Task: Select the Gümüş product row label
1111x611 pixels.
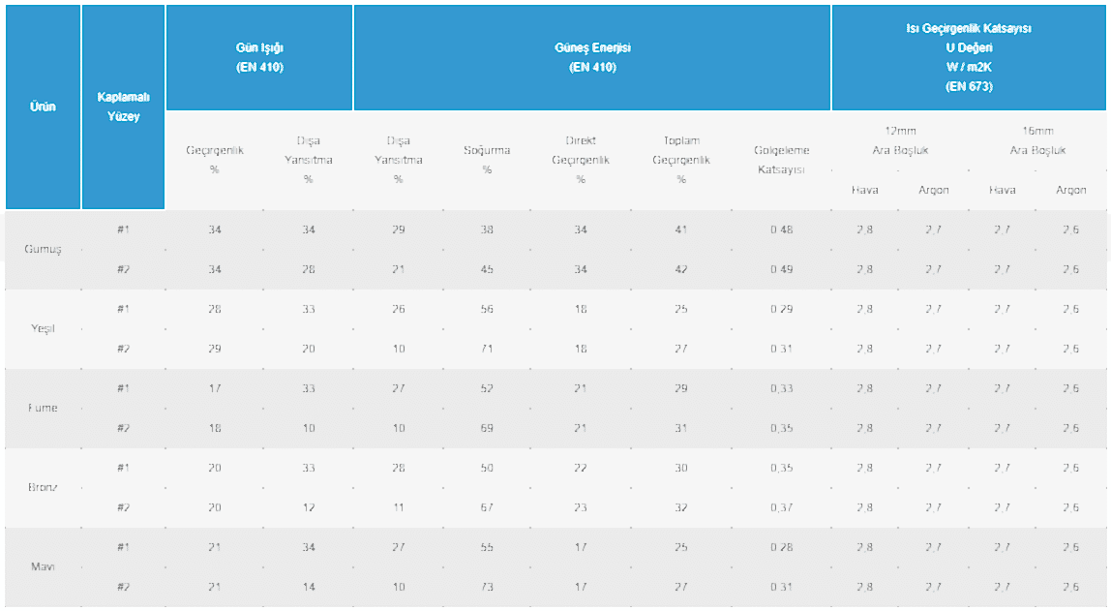Action: tap(43, 250)
